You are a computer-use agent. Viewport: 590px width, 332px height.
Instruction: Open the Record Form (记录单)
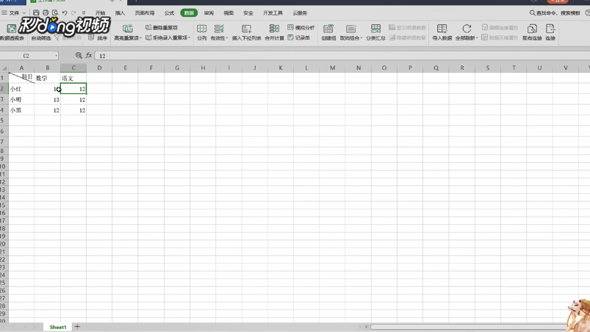299,37
